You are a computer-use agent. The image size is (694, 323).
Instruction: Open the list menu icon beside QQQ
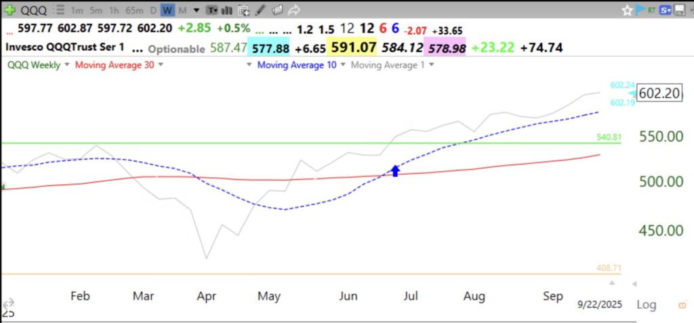pos(60,10)
